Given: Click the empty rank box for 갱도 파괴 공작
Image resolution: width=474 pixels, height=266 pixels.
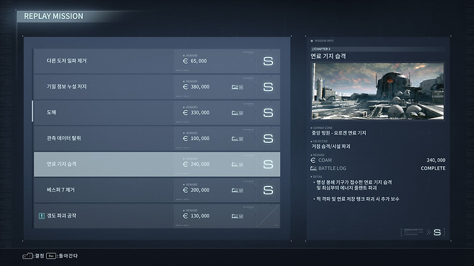Looking at the screenshot, I should point(268,216).
